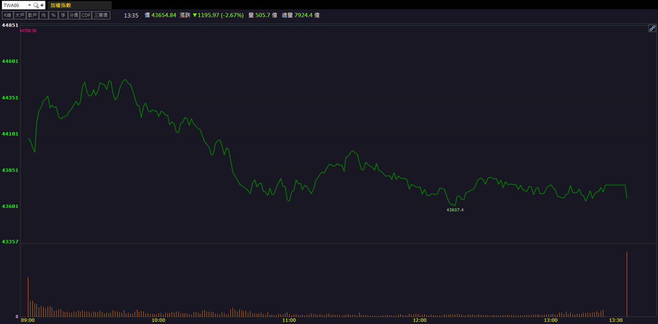Toggle the CDP indicator button
The image size is (658, 324).
coord(86,15)
